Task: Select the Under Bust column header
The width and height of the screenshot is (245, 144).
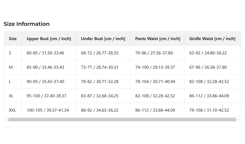Action: click(x=103, y=39)
